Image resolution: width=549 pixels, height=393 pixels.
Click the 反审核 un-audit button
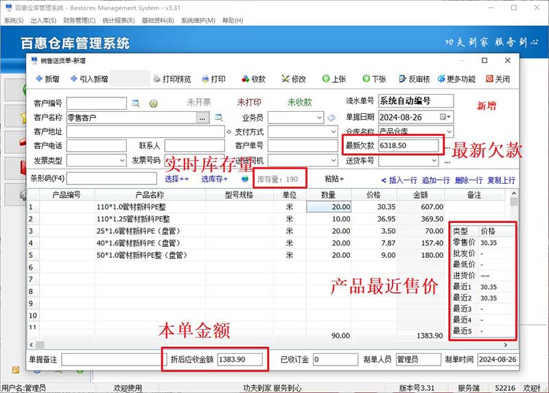[x=414, y=79]
